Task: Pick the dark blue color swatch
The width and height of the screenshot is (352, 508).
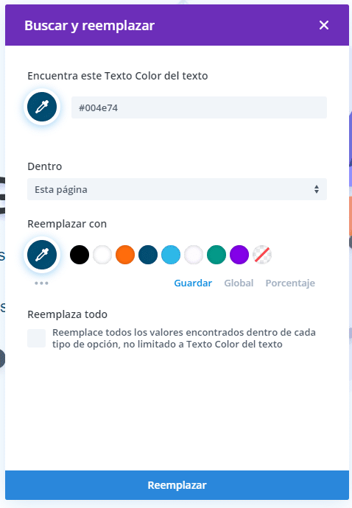Action: tap(148, 255)
